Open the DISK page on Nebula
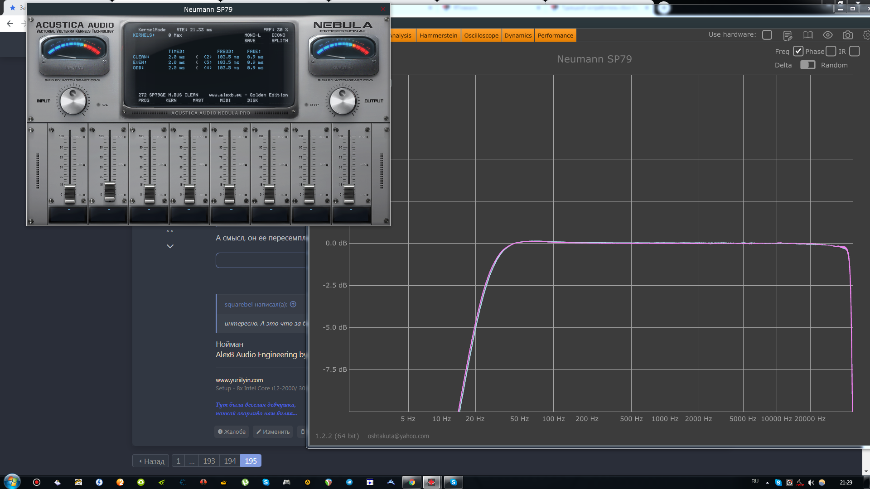 pos(252,101)
